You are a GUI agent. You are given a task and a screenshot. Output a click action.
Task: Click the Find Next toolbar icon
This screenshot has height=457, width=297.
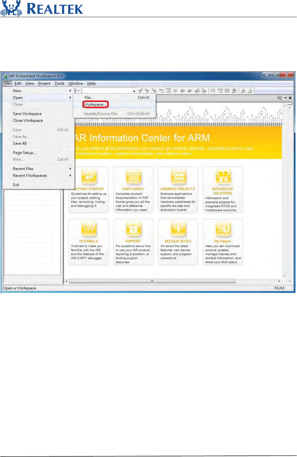point(147,91)
